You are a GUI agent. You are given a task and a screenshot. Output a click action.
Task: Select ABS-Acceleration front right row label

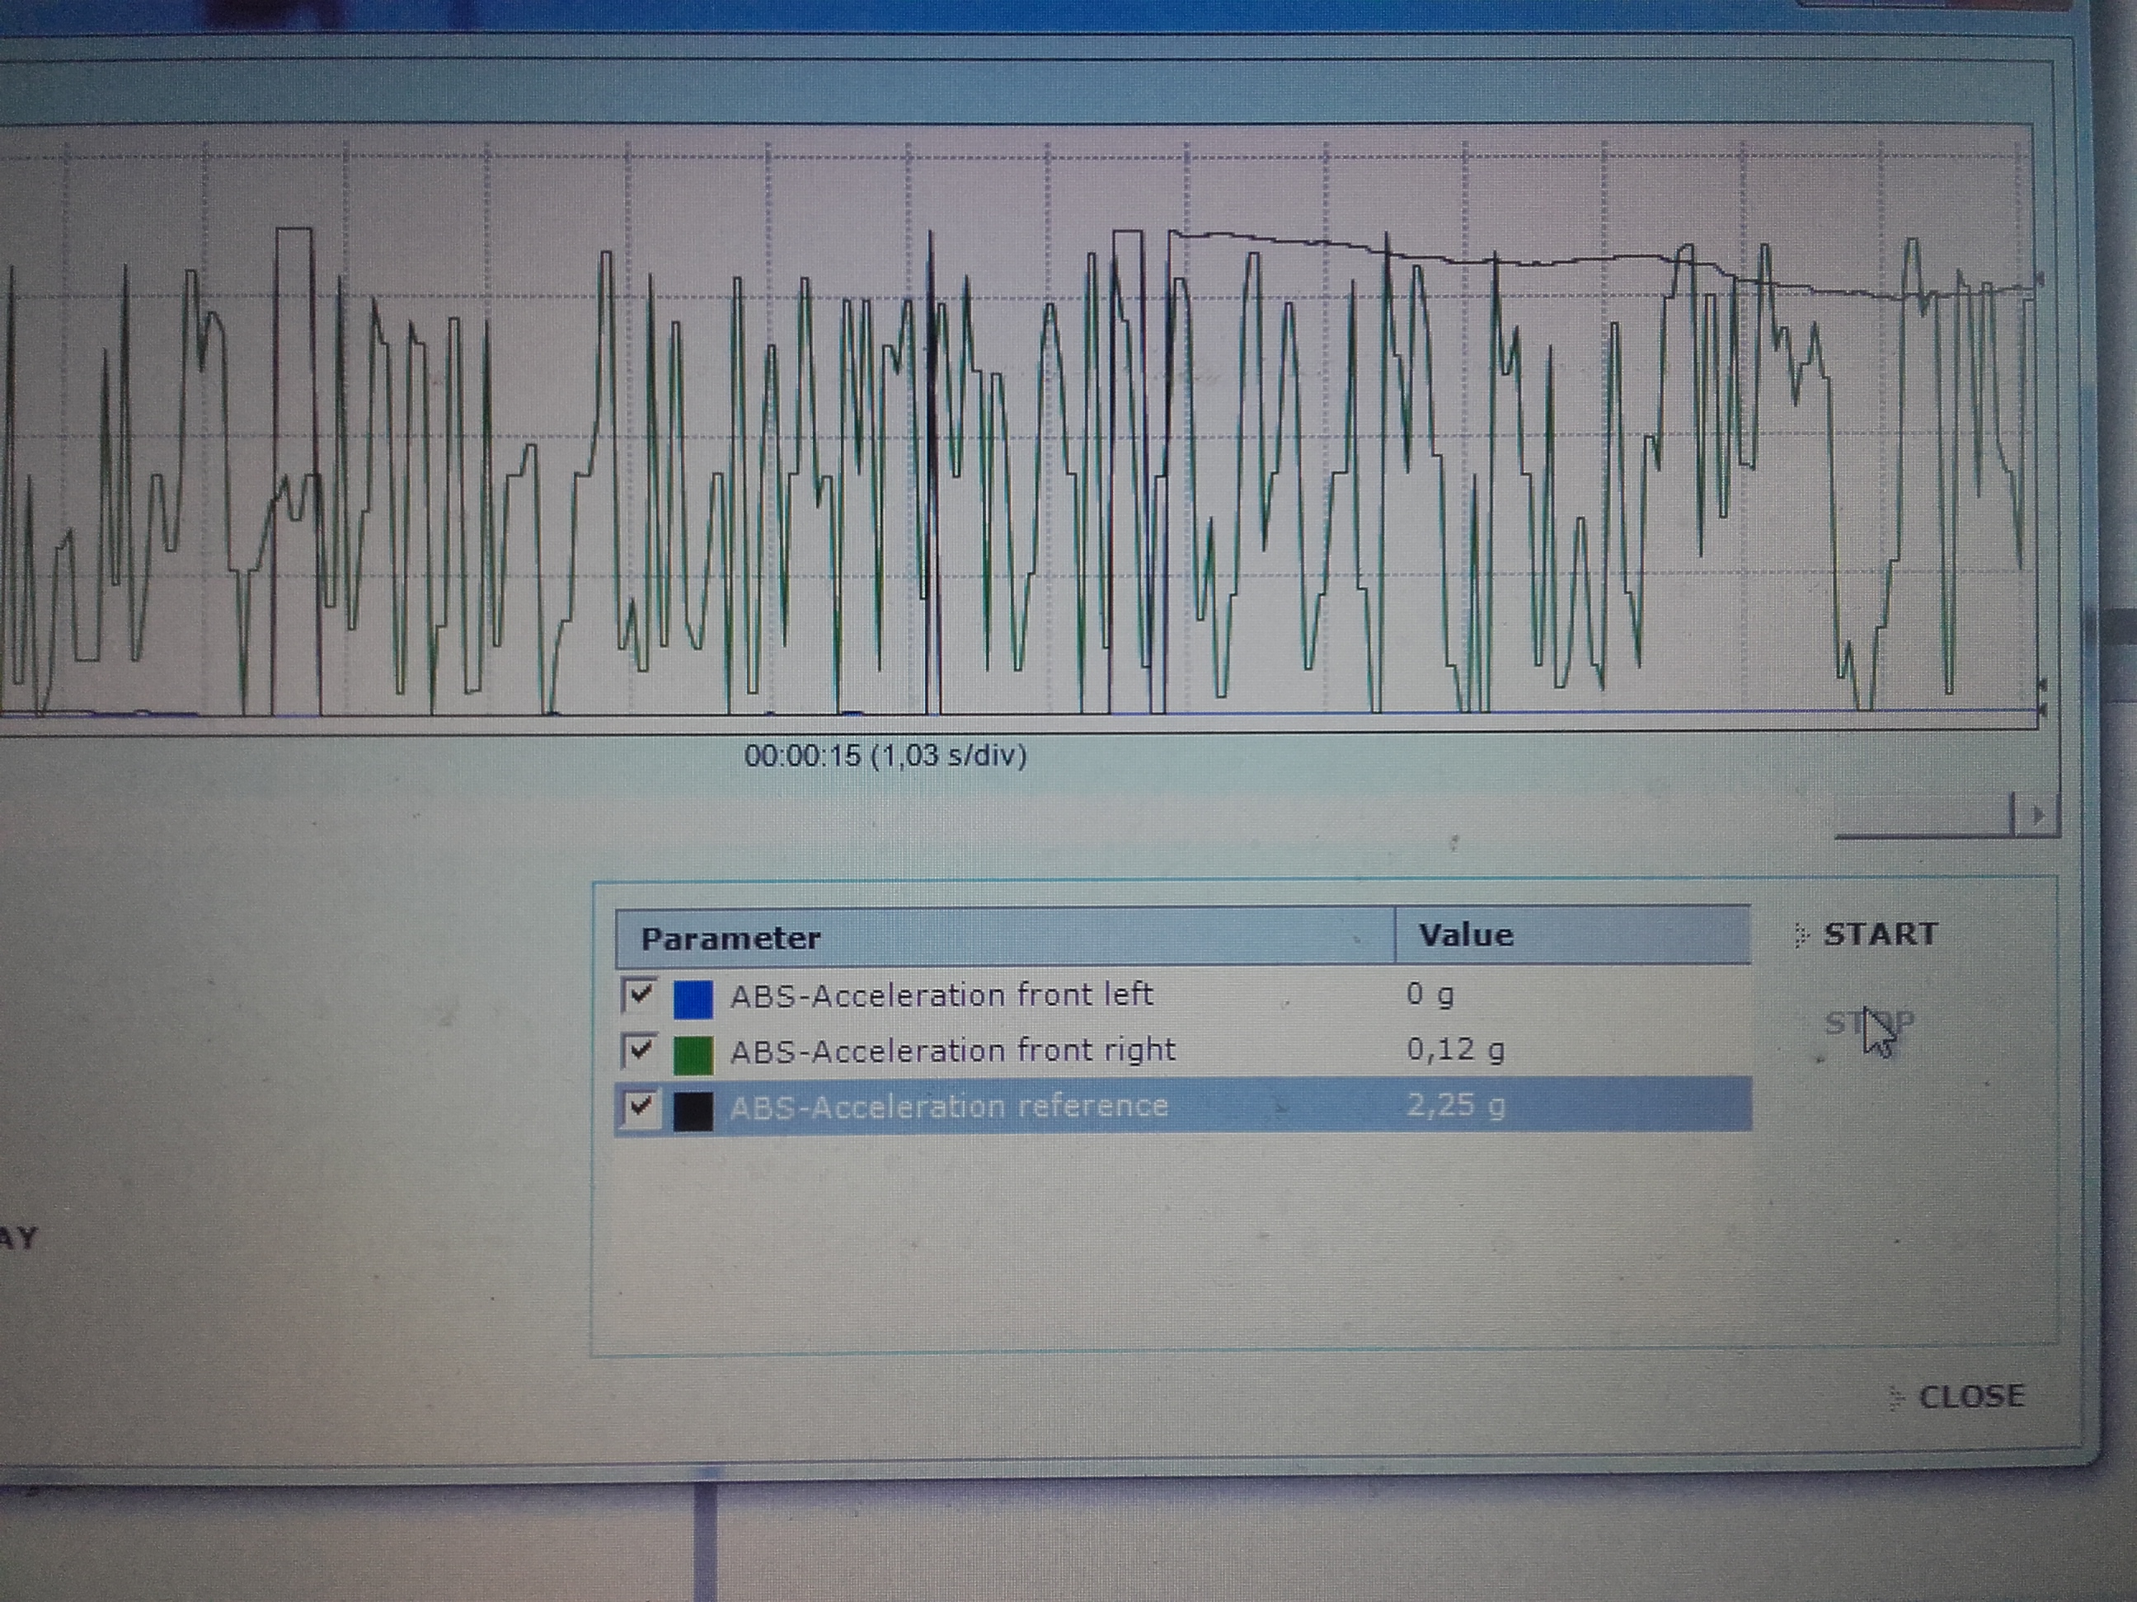[x=952, y=1051]
